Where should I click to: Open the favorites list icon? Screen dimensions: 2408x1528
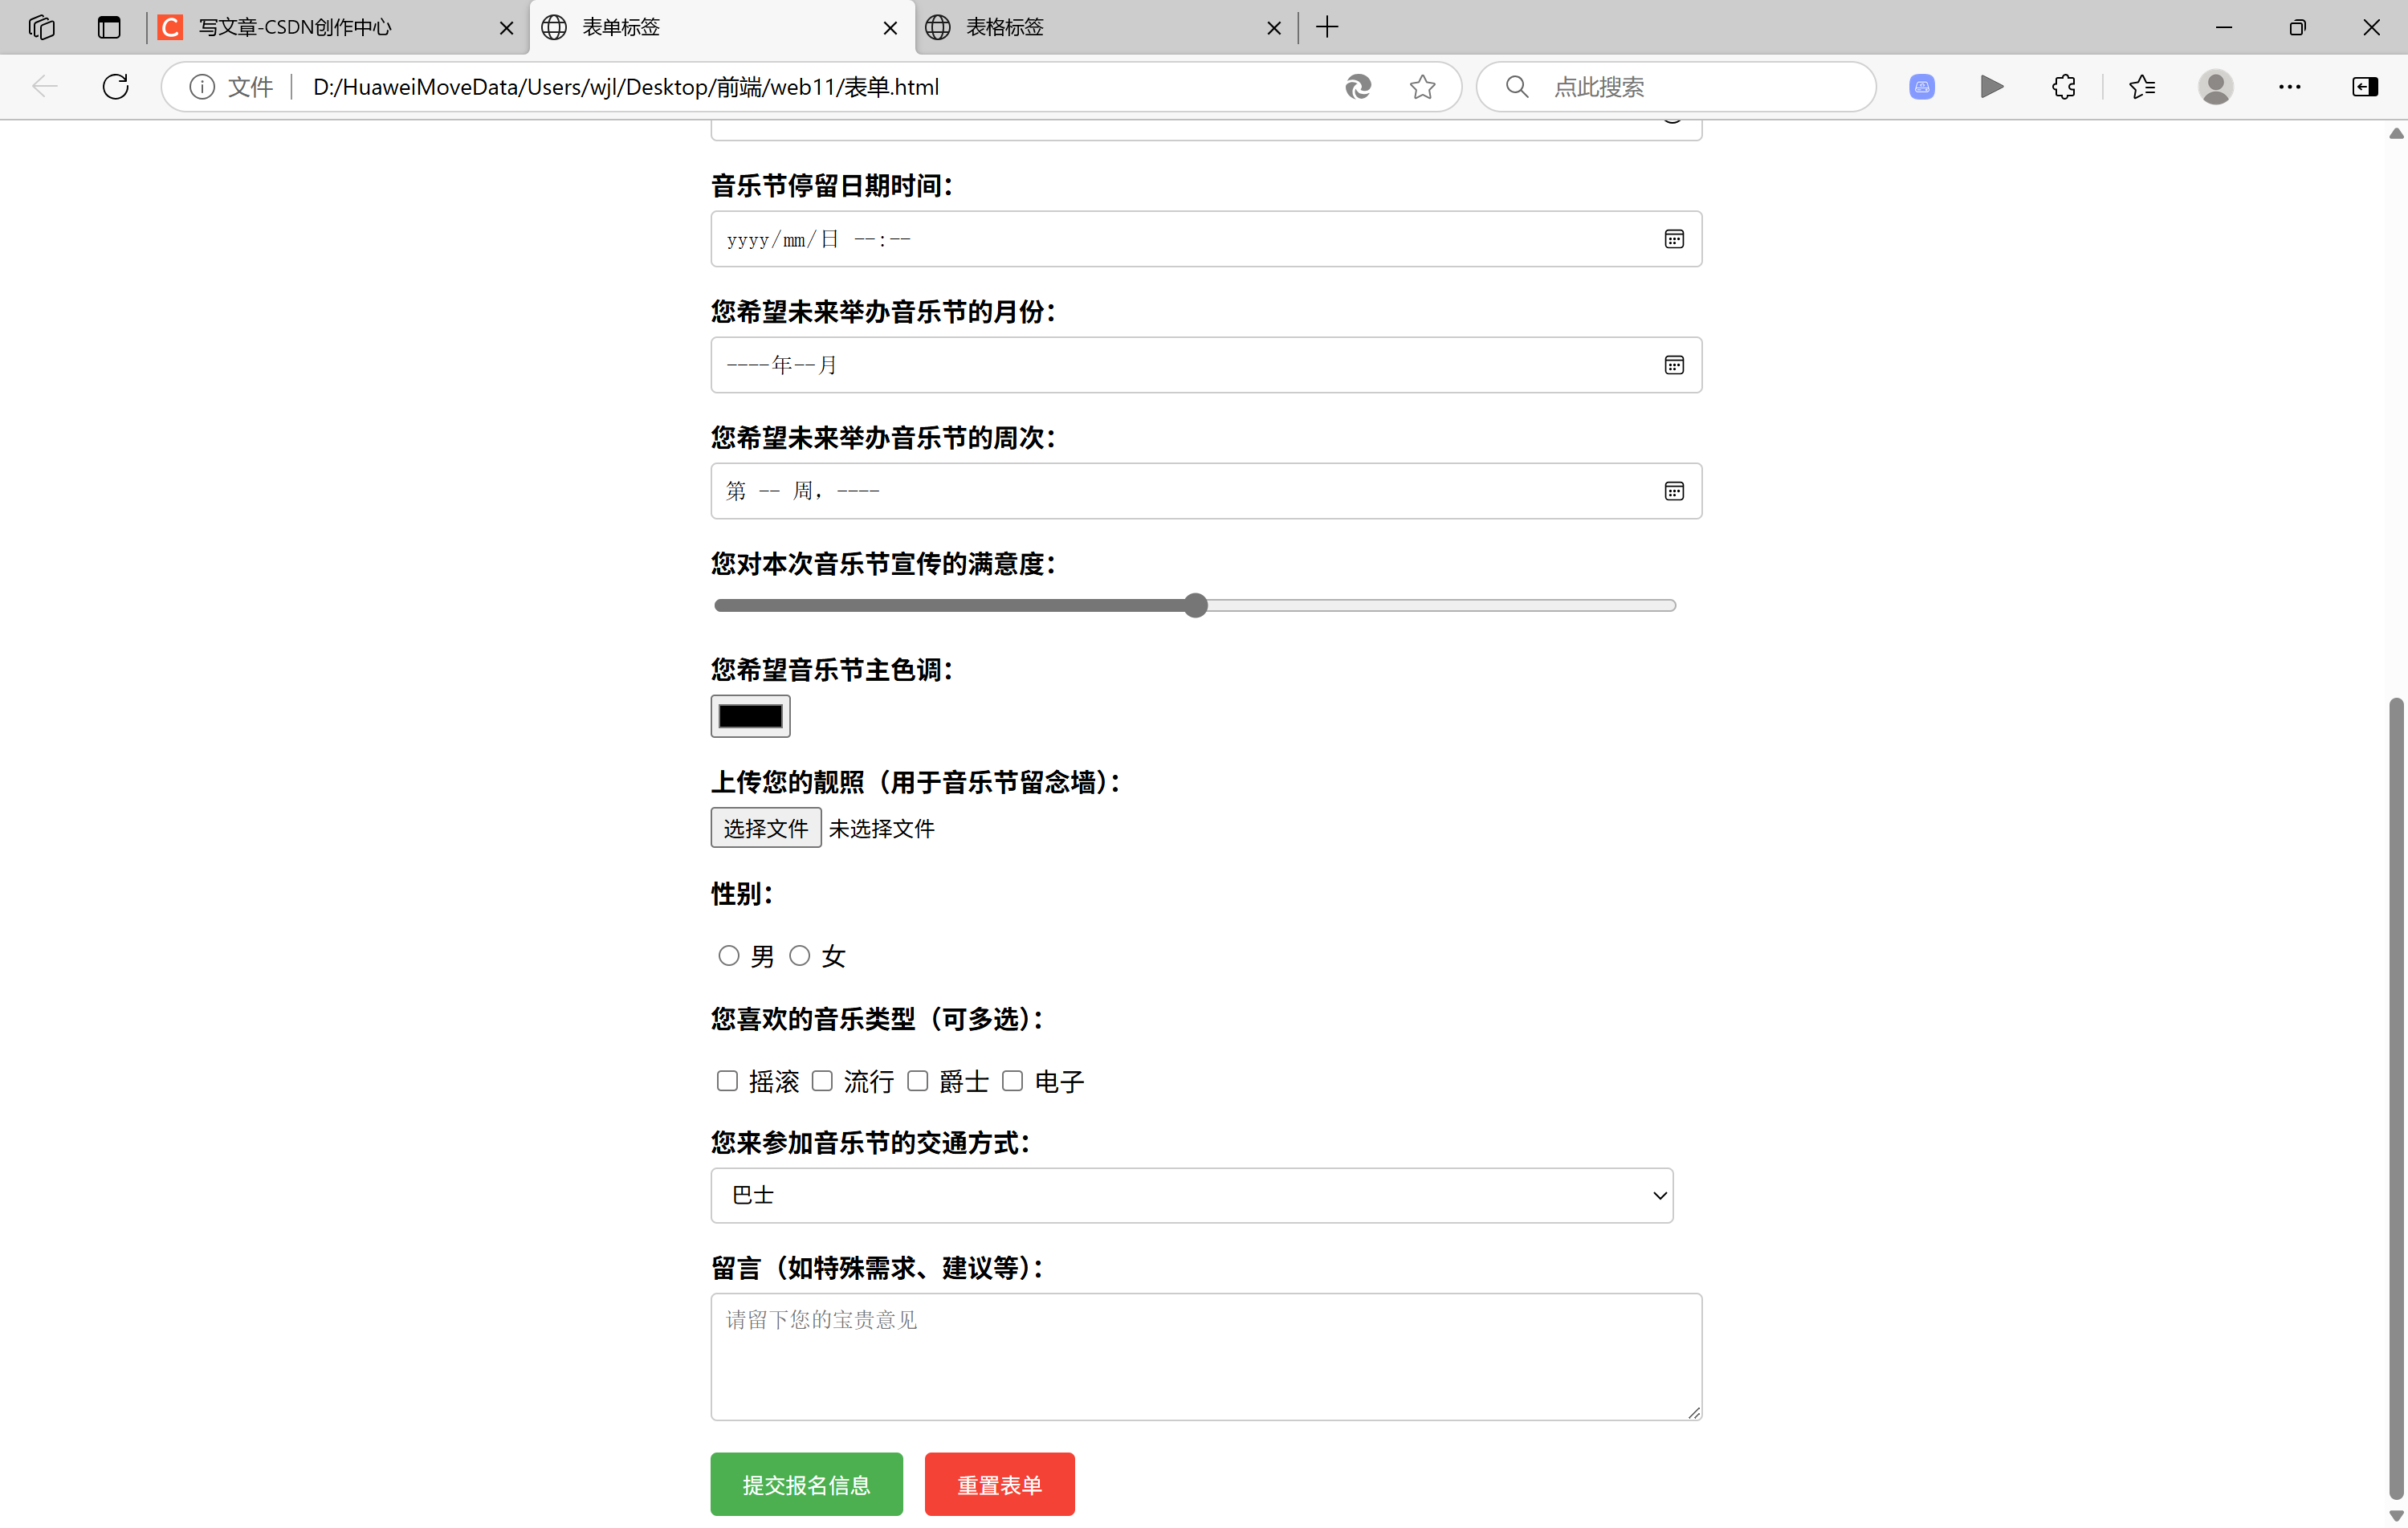pyautogui.click(x=2141, y=87)
